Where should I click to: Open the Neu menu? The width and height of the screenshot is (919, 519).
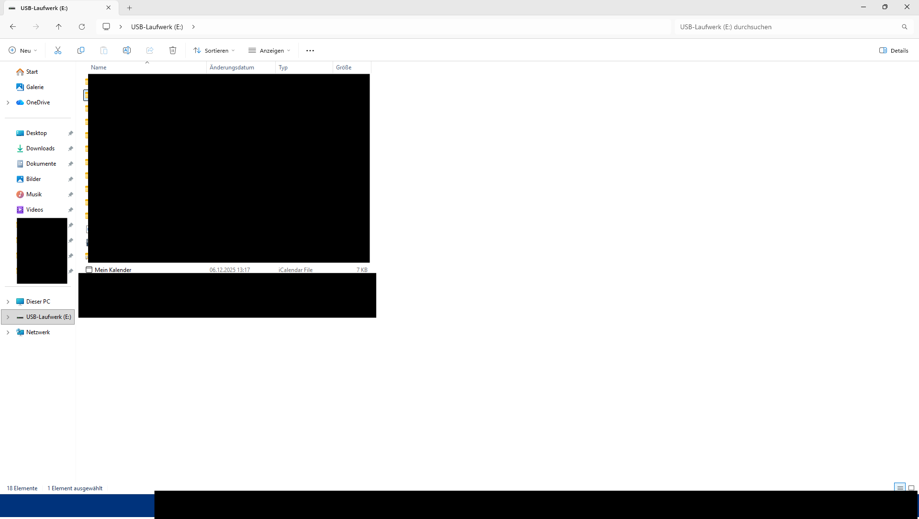[22, 50]
